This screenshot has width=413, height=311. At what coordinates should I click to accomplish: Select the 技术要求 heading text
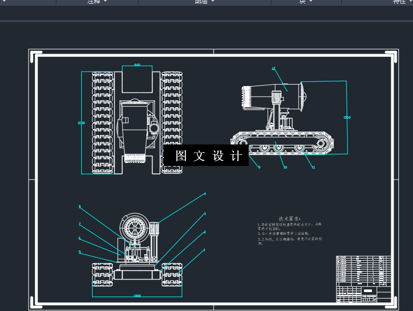point(290,219)
